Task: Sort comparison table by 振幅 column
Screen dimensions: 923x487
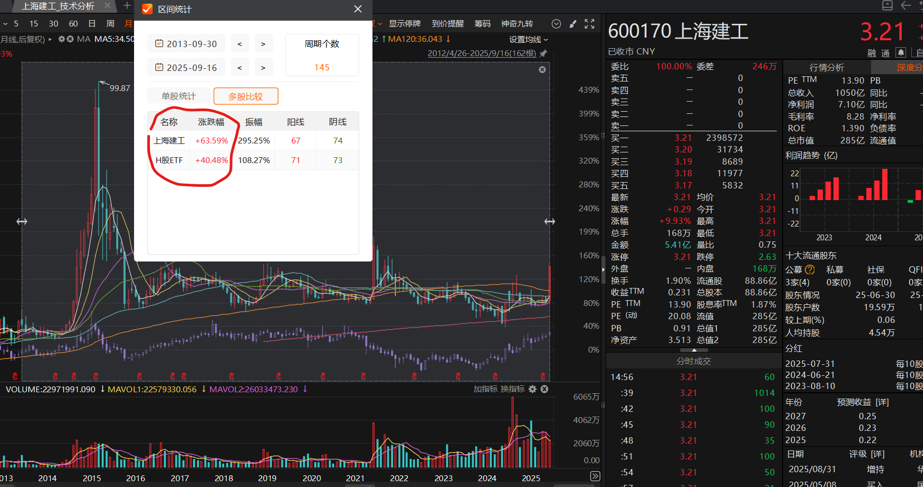Action: (x=254, y=122)
